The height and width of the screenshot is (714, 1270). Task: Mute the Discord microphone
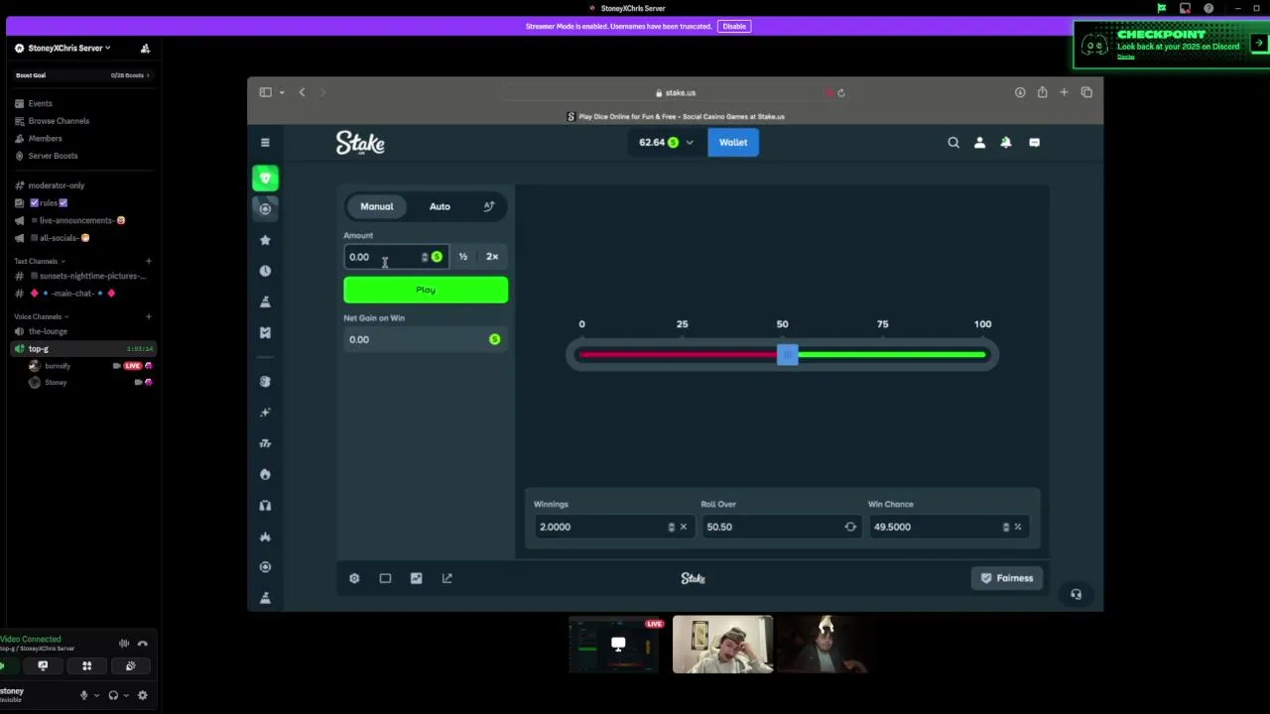[84, 695]
